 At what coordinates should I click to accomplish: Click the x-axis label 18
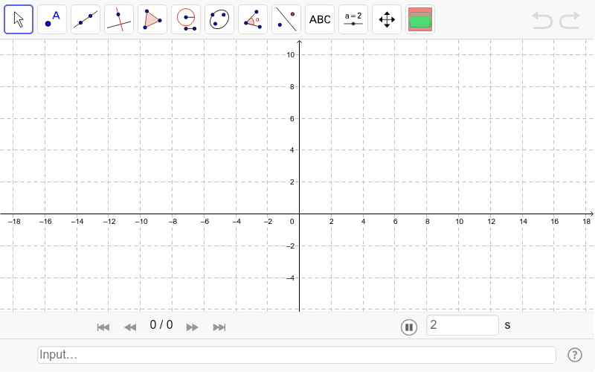[x=587, y=221]
